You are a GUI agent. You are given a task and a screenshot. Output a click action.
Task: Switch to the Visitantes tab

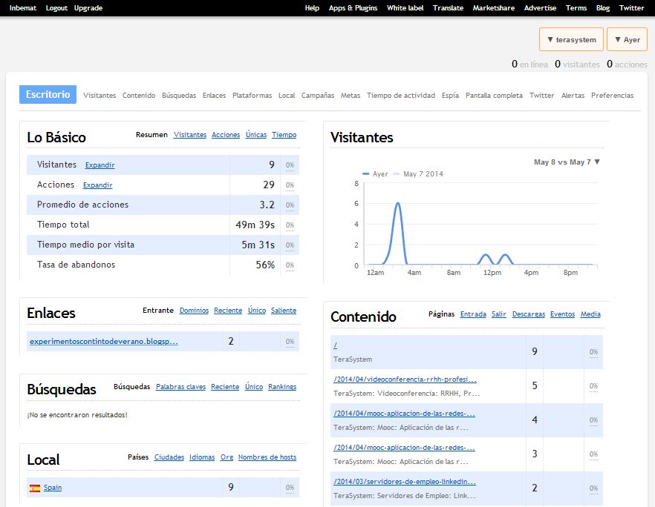click(x=100, y=95)
